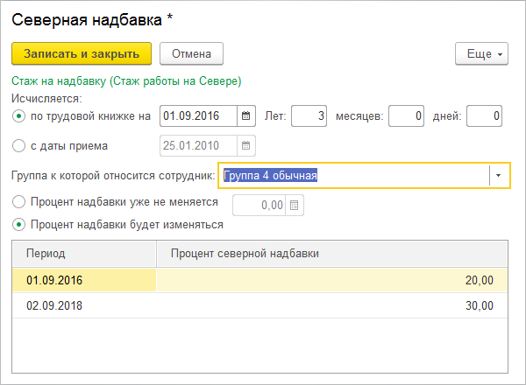Open calculator icon in percent field
Image resolution: width=526 pixels, height=385 pixels.
click(x=294, y=206)
